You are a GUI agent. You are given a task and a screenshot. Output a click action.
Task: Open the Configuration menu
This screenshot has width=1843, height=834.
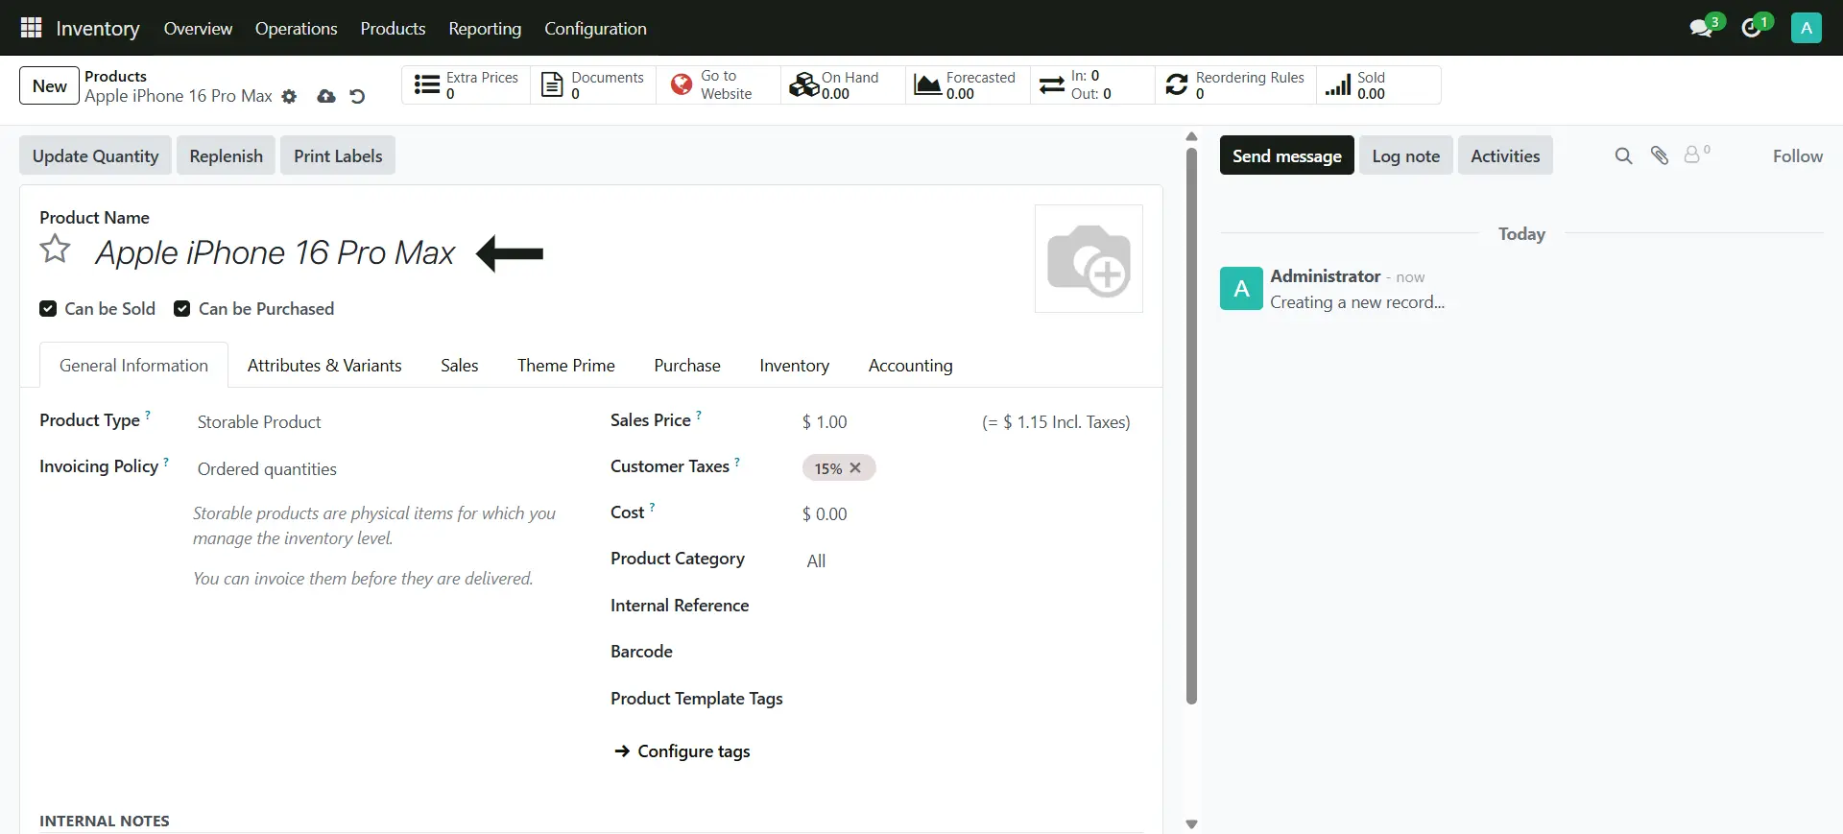(x=595, y=29)
